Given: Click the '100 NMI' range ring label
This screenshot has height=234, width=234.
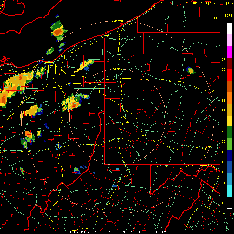Looking at the screenshot, I should pos(118,21).
